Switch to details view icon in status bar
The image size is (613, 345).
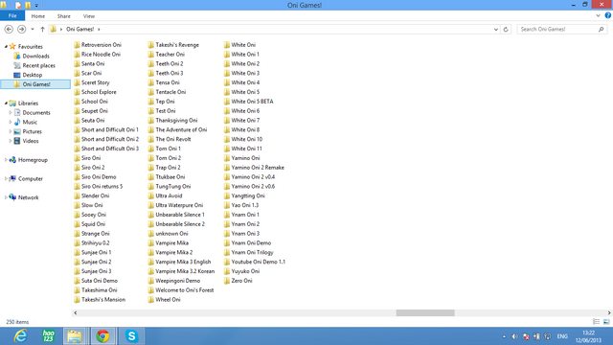point(596,322)
